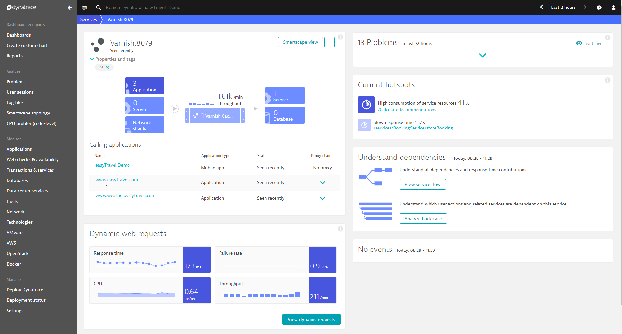
Task: Open the help chat icon
Action: pyautogui.click(x=599, y=7)
